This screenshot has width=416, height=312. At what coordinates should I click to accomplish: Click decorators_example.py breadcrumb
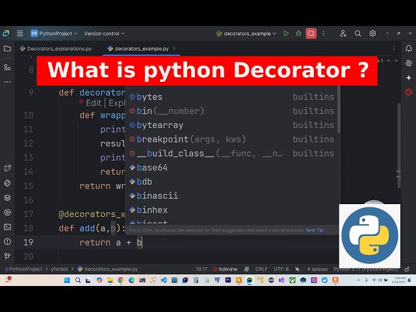pyautogui.click(x=108, y=269)
